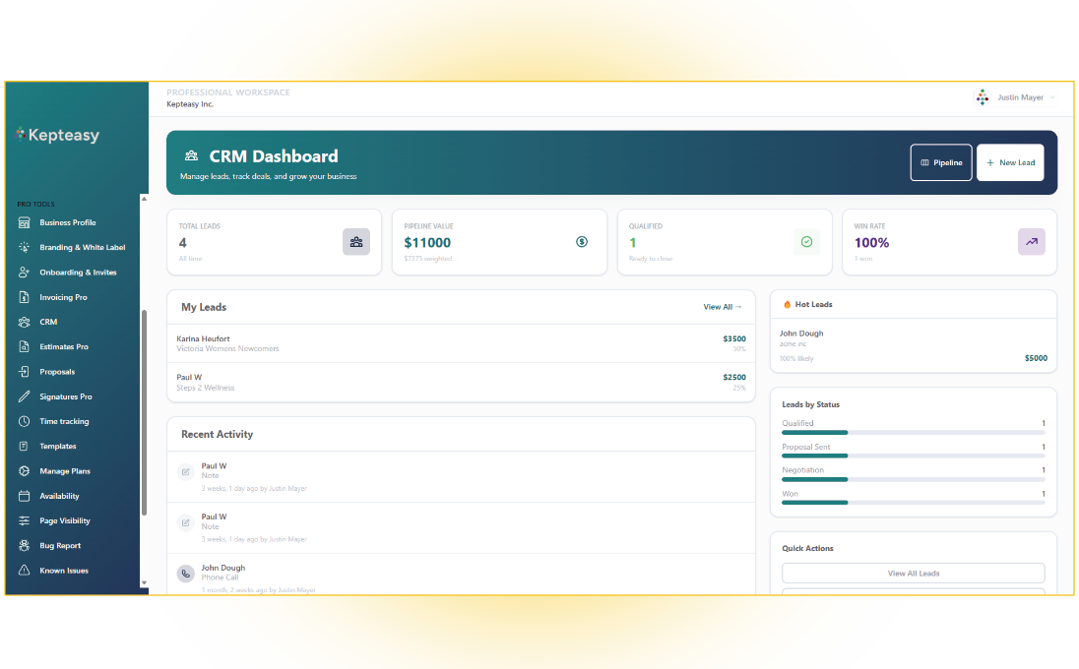Click the flame icon beside Hot Leads

788,304
